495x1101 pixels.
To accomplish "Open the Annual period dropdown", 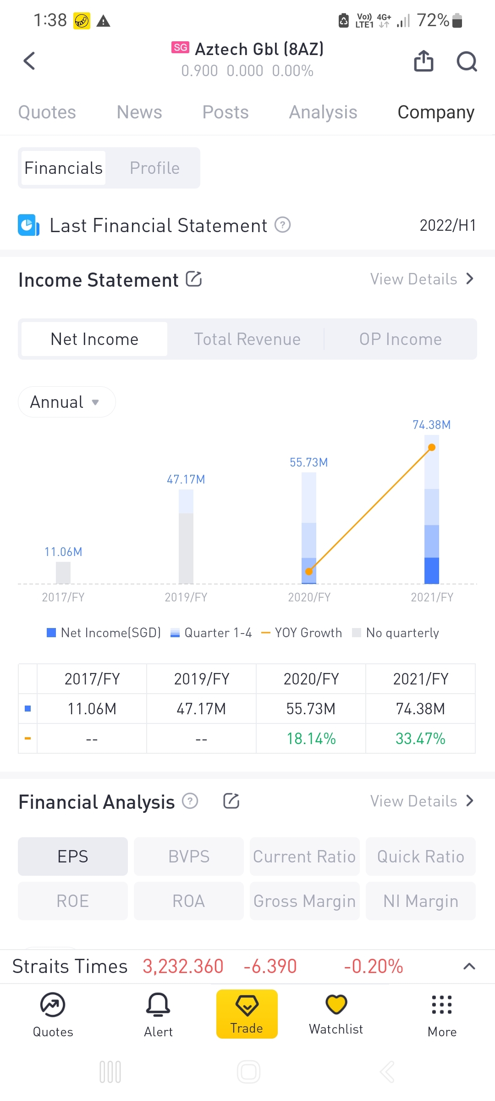I will (67, 402).
